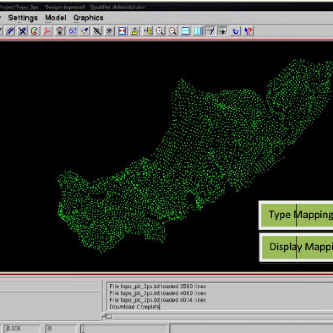
Task: Click the Type Mapping button
Action: [x=298, y=215]
